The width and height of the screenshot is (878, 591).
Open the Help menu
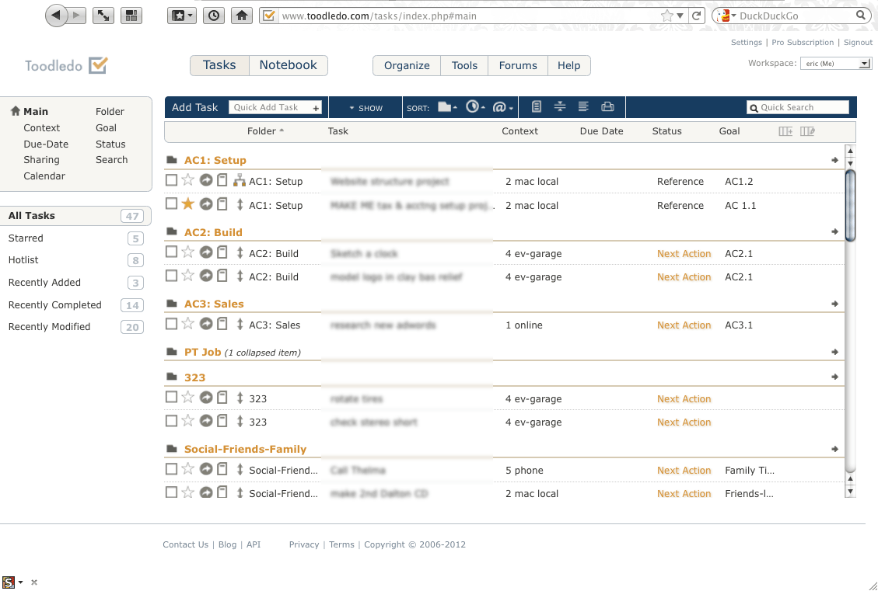[x=569, y=65]
